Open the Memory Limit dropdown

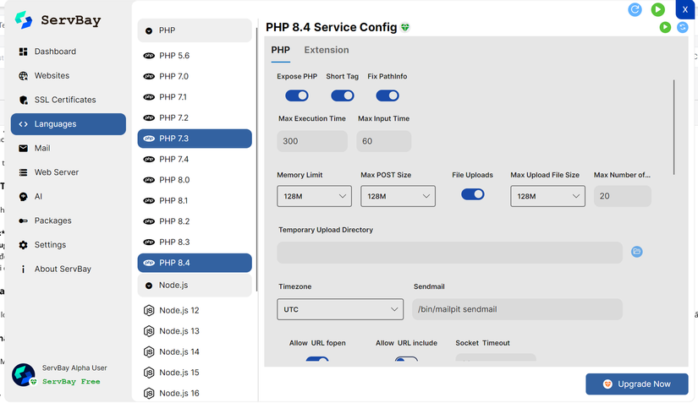tap(314, 196)
